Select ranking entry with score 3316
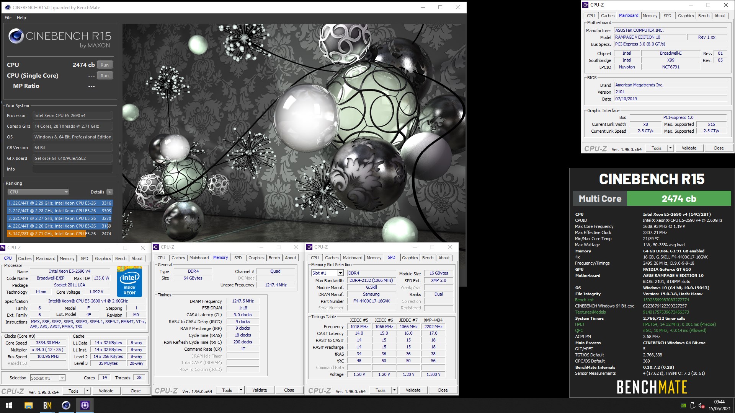The width and height of the screenshot is (735, 413). pos(60,203)
